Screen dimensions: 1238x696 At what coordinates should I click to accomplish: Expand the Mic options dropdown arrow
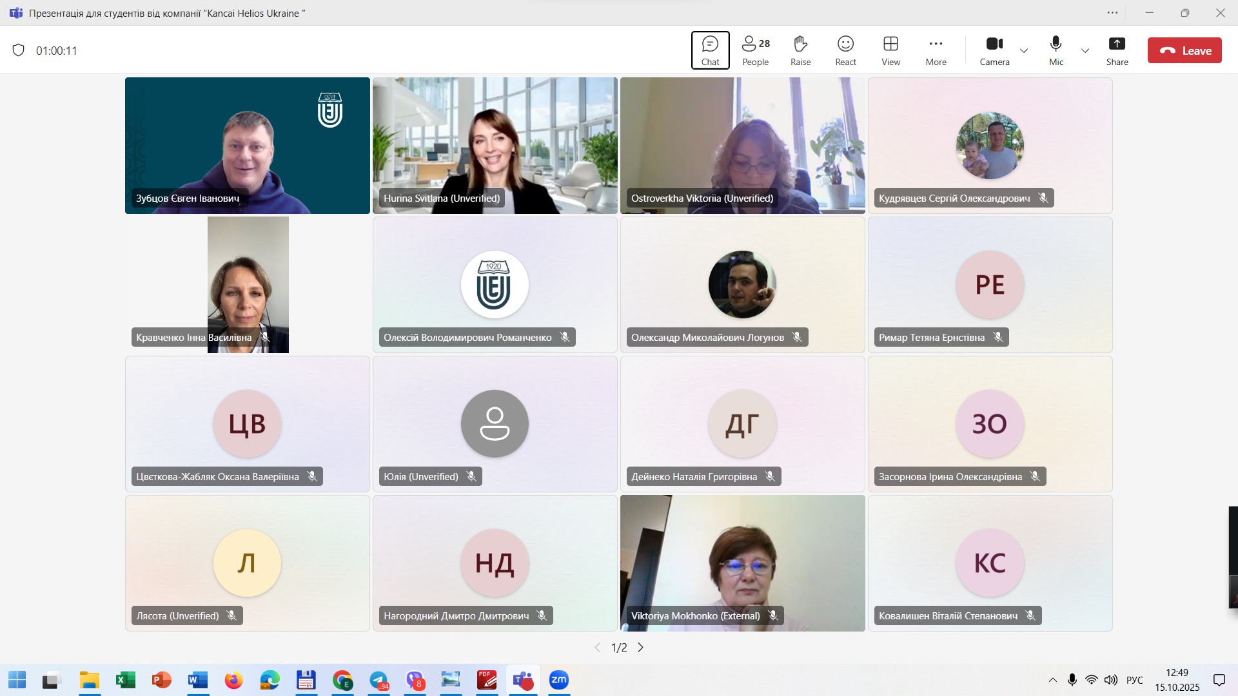(x=1085, y=51)
